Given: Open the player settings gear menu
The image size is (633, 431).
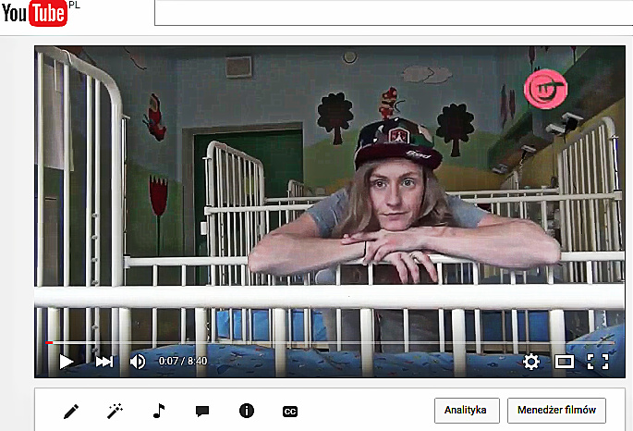Looking at the screenshot, I should [x=531, y=362].
